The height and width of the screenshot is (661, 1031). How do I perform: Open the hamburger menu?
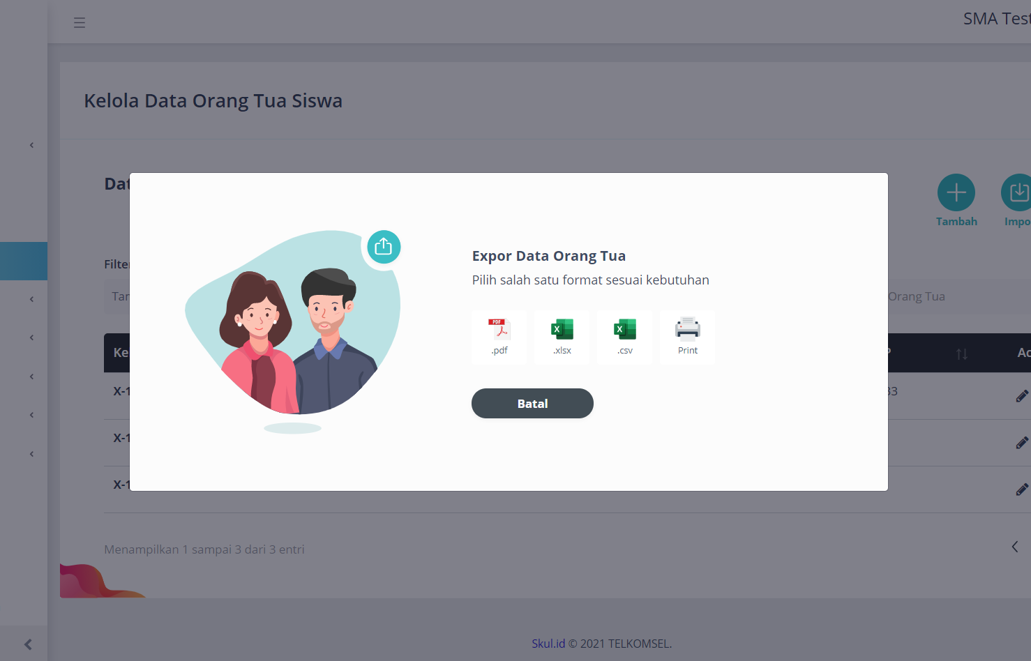80,22
